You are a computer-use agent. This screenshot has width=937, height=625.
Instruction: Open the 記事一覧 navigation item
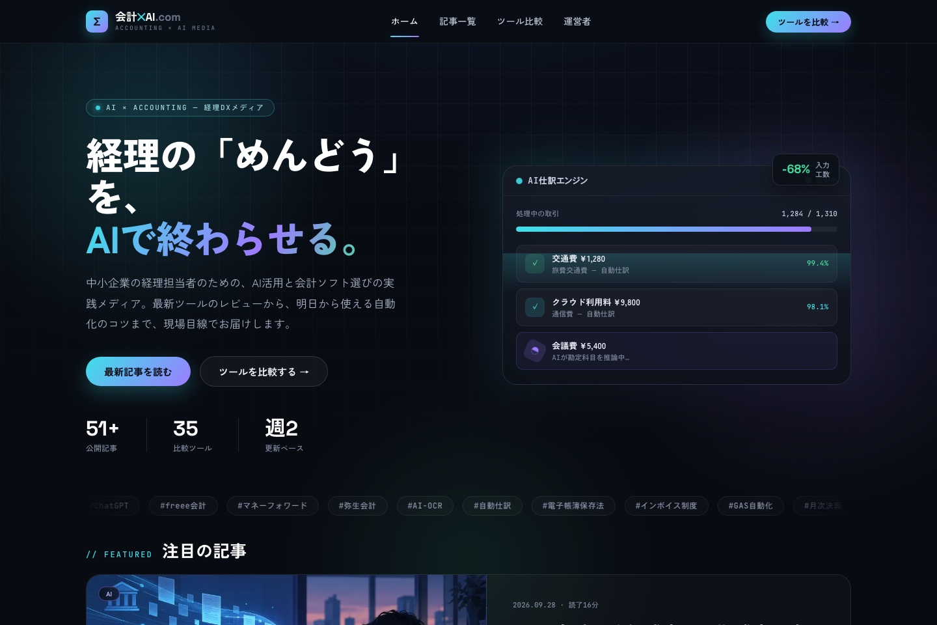[457, 21]
